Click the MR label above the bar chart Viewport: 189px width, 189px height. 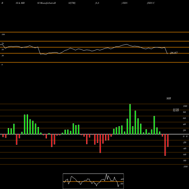(x=169, y=98)
